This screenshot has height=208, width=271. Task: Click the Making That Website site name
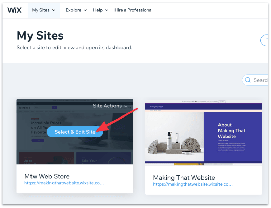(184, 177)
